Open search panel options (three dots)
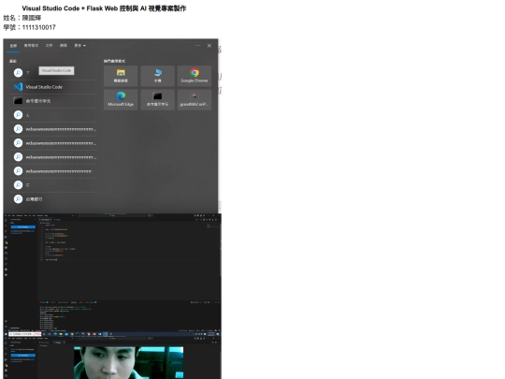The image size is (505, 379). 197,46
